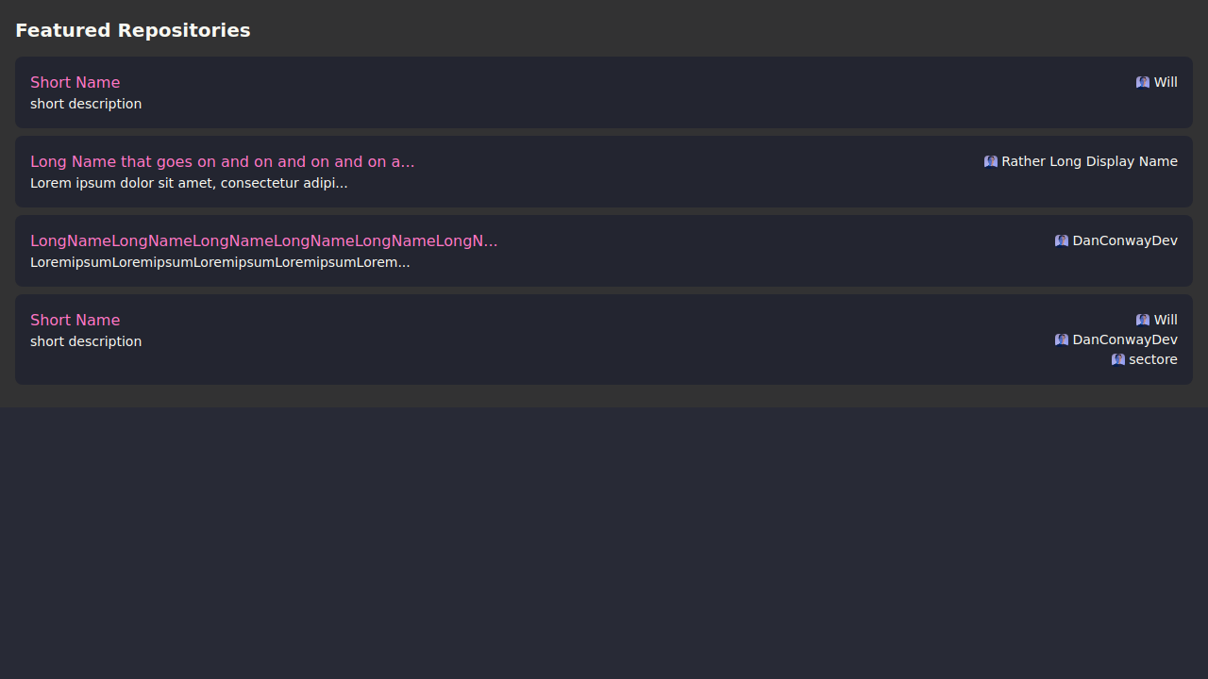Click DanConwayDev's avatar in the LongNameLongName card
Screen dimensions: 1208x679
[x=1061, y=240]
